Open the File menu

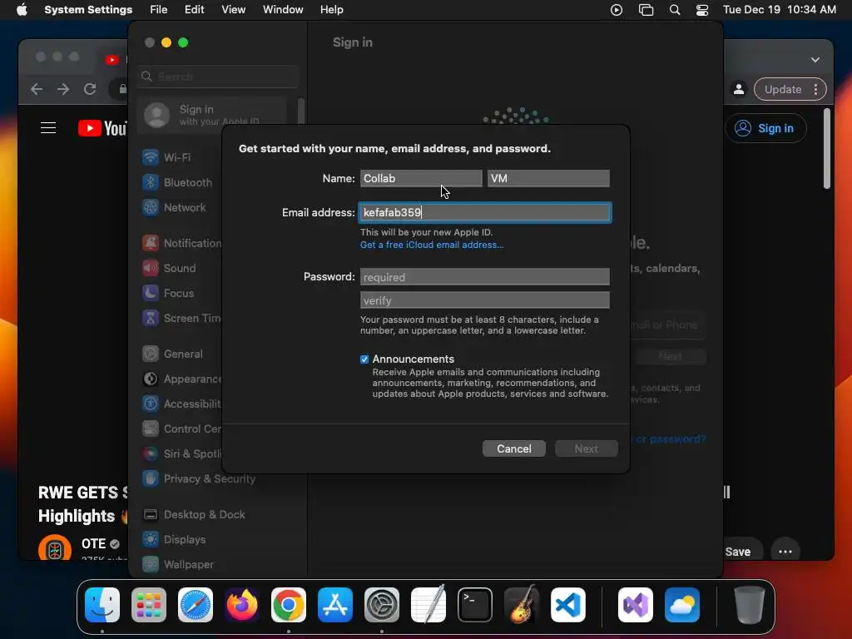coord(159,10)
